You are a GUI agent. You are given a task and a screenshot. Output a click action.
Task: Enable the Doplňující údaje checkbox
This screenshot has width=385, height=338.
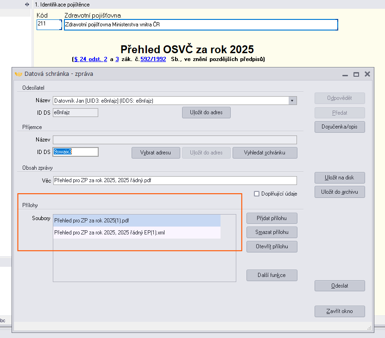coord(257,194)
